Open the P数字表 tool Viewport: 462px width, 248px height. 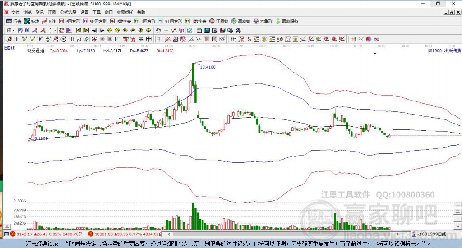point(120,21)
